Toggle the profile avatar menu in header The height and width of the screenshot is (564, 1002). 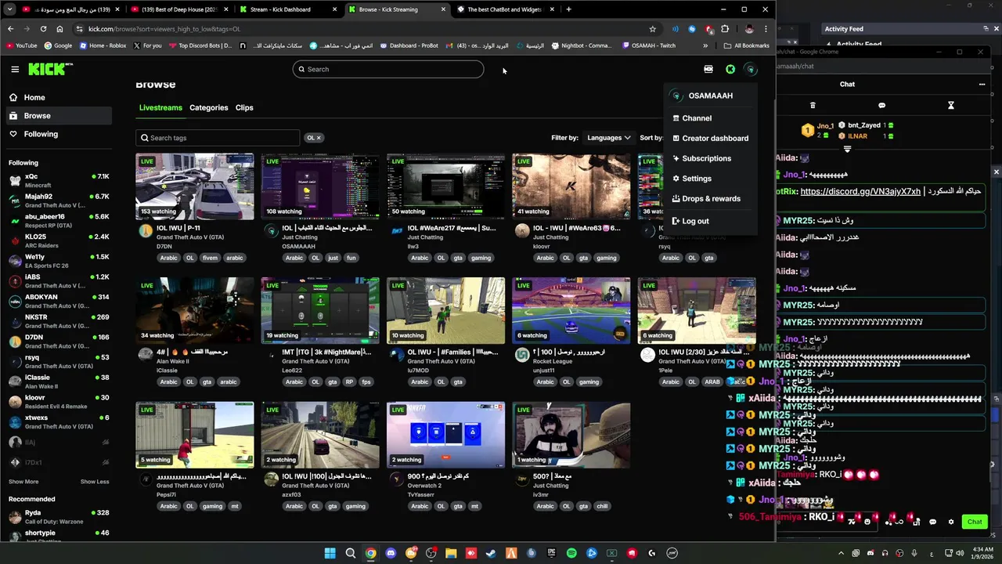coord(751,69)
